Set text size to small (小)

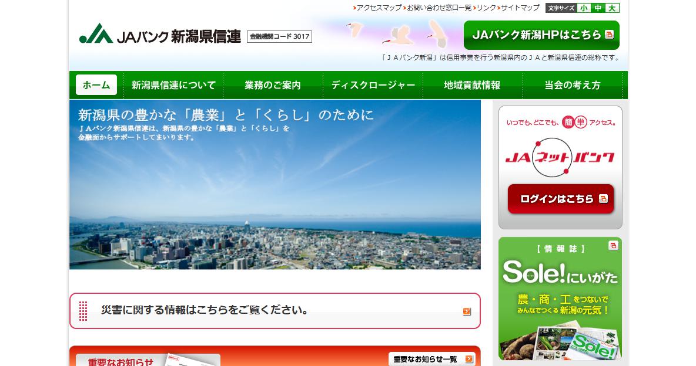pos(583,8)
